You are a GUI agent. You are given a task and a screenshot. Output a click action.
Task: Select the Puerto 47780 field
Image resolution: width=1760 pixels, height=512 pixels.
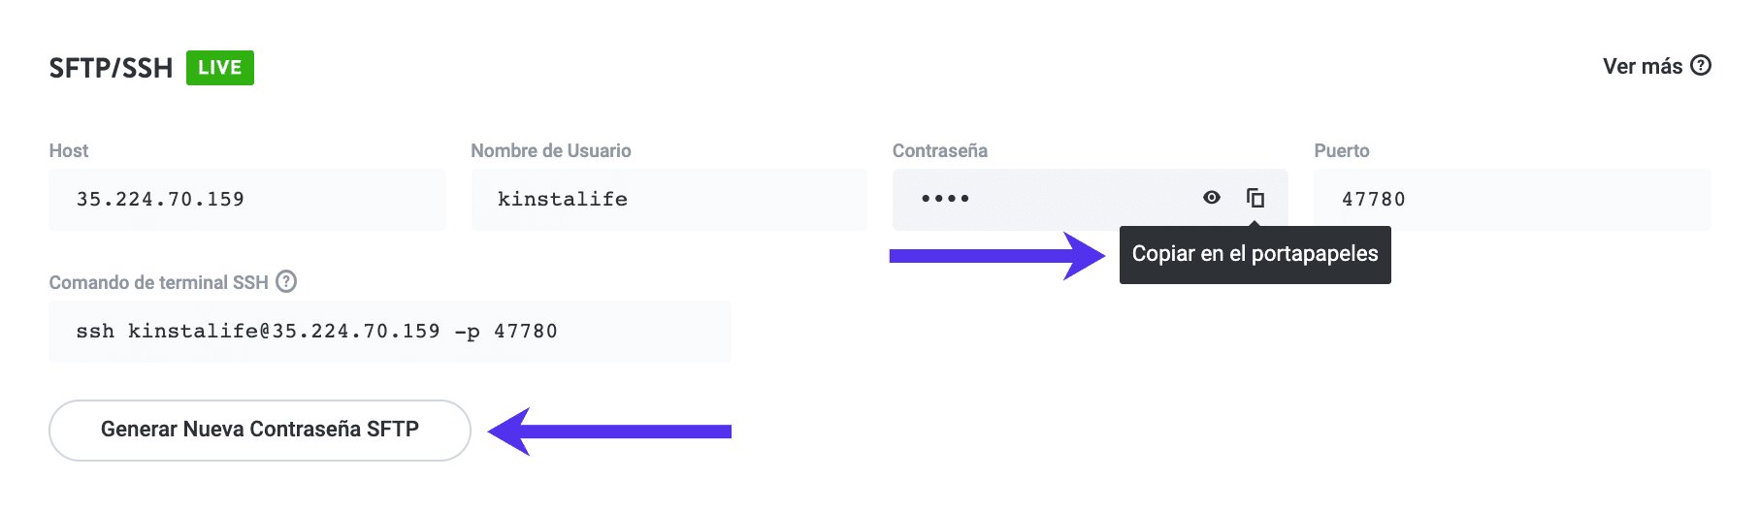(x=1511, y=200)
